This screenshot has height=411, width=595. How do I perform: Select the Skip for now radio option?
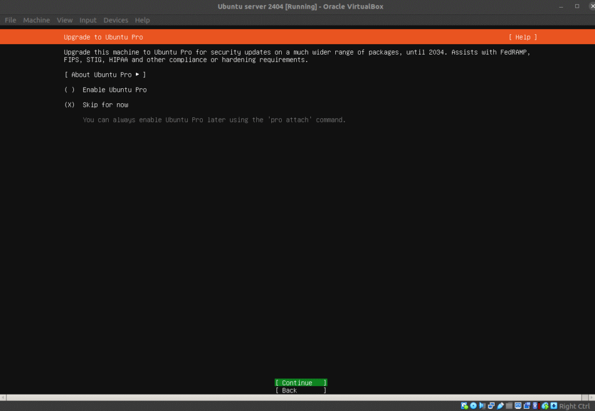click(70, 105)
